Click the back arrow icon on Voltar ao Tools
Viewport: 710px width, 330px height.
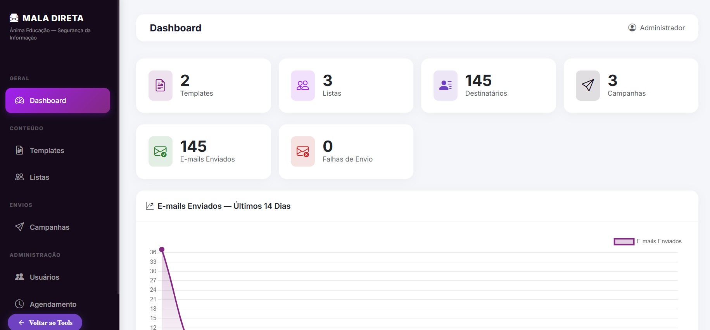(21, 323)
